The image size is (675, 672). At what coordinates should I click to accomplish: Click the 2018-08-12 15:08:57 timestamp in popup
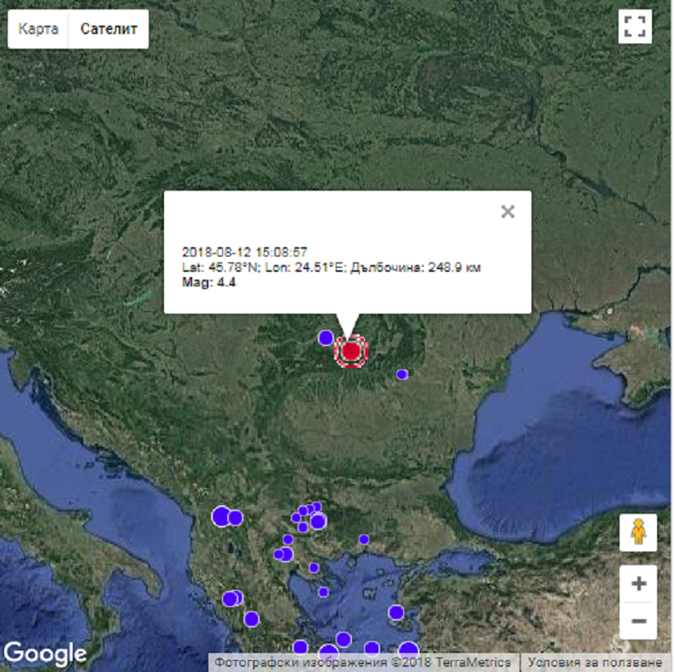coord(245,252)
